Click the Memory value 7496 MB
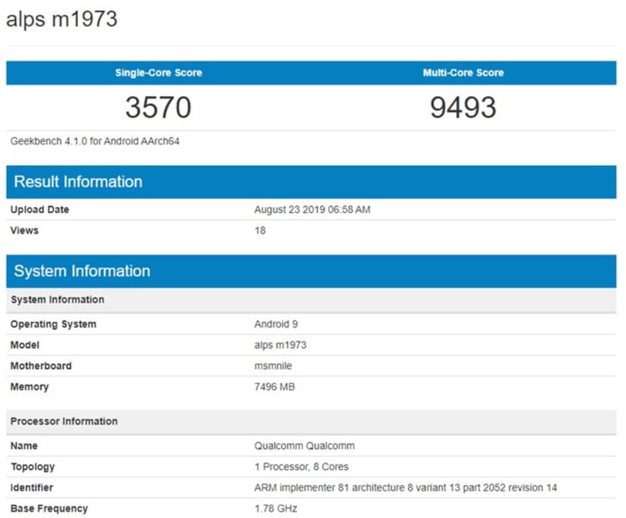Screen dimensions: 626x518 [x=274, y=387]
